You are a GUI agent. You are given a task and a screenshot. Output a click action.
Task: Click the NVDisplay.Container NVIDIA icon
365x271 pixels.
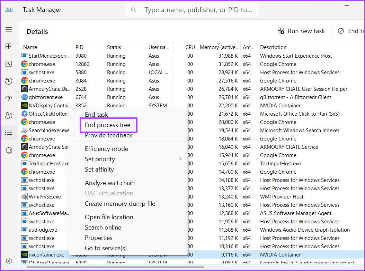pos(25,106)
